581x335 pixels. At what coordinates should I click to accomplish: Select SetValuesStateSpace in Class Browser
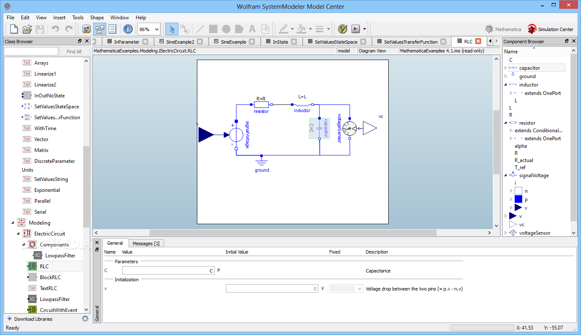point(56,107)
